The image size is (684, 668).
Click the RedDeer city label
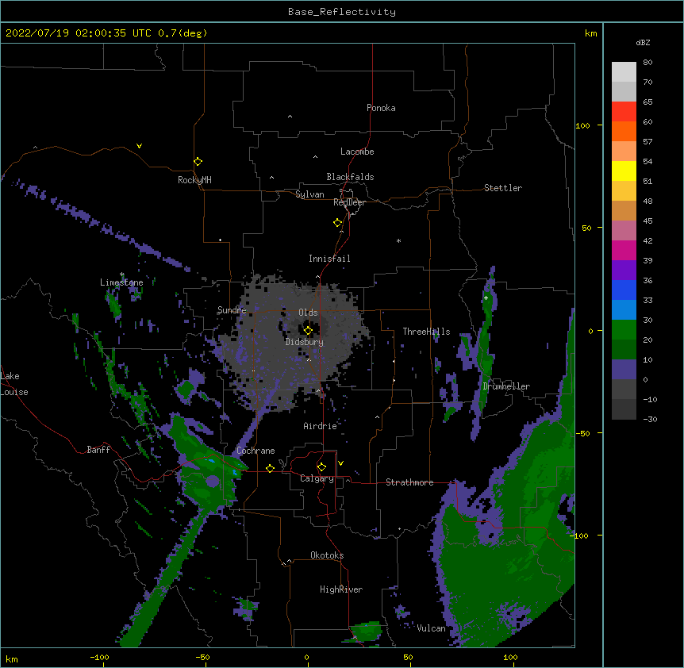click(349, 202)
